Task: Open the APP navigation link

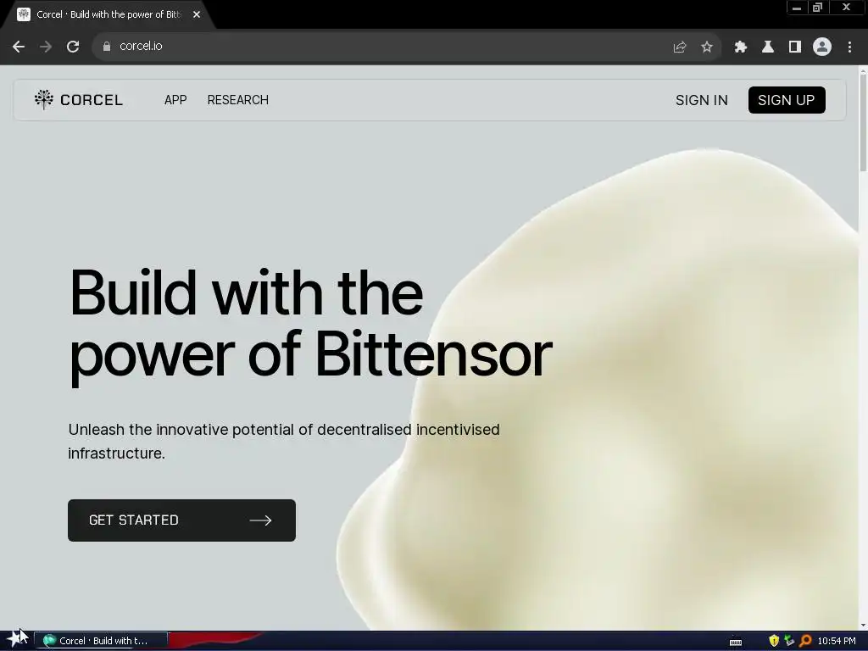Action: click(x=175, y=100)
